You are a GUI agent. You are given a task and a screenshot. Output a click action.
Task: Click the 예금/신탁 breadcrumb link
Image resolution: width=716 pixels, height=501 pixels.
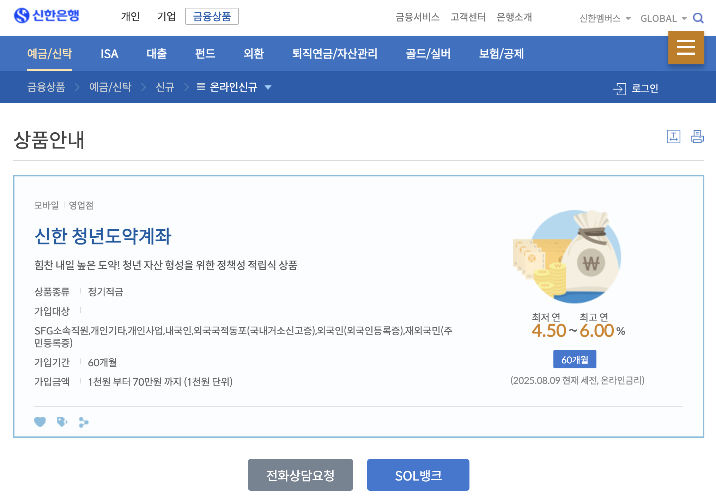tap(110, 87)
